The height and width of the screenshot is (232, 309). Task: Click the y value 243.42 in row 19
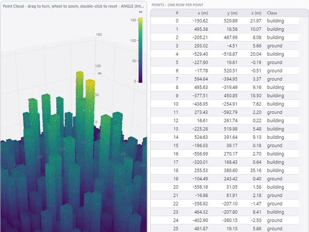231,179
